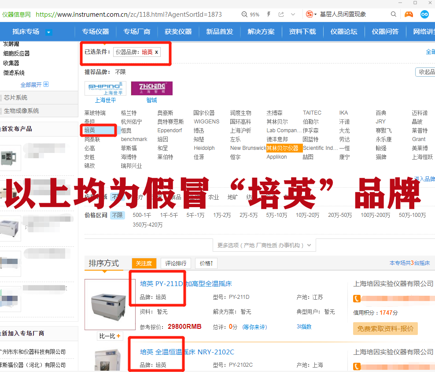Image resolution: width=435 pixels, height=372 pixels.
Task: Click 免费索取资料-报价 button
Action: 385,329
